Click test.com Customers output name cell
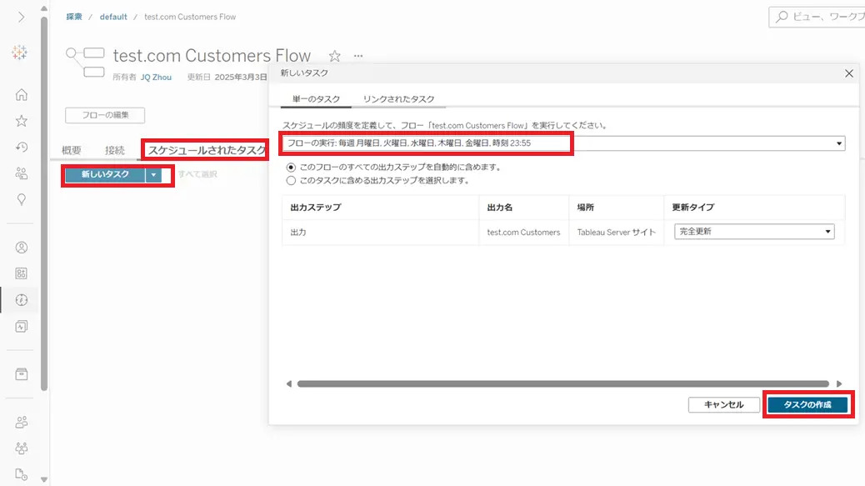865x486 pixels. (x=523, y=233)
